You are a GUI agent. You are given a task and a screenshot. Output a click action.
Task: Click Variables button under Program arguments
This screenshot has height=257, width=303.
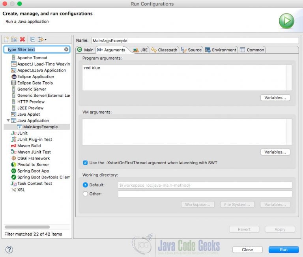[275, 98]
